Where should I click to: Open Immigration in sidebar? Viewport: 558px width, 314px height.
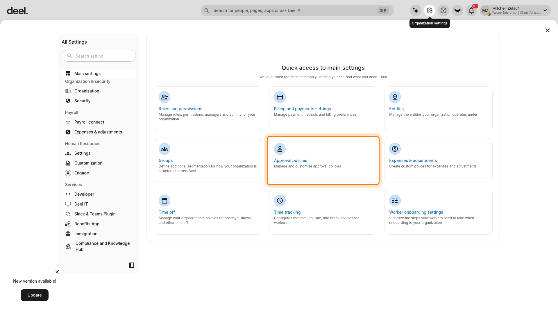(x=99, y=234)
